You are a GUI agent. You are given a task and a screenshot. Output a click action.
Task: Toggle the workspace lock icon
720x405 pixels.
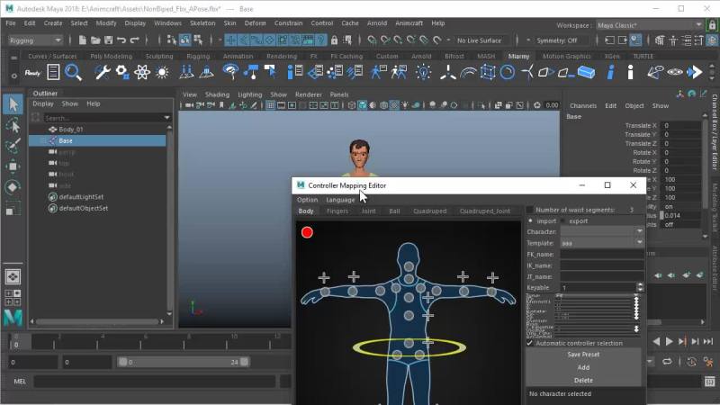tap(712, 25)
